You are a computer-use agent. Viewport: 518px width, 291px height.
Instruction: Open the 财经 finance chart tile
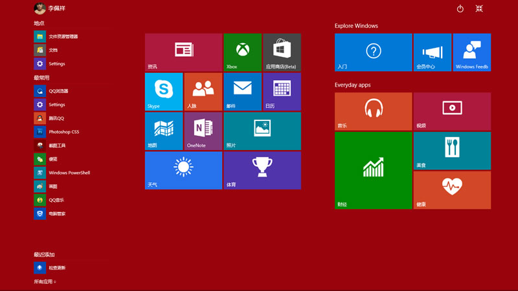374,170
